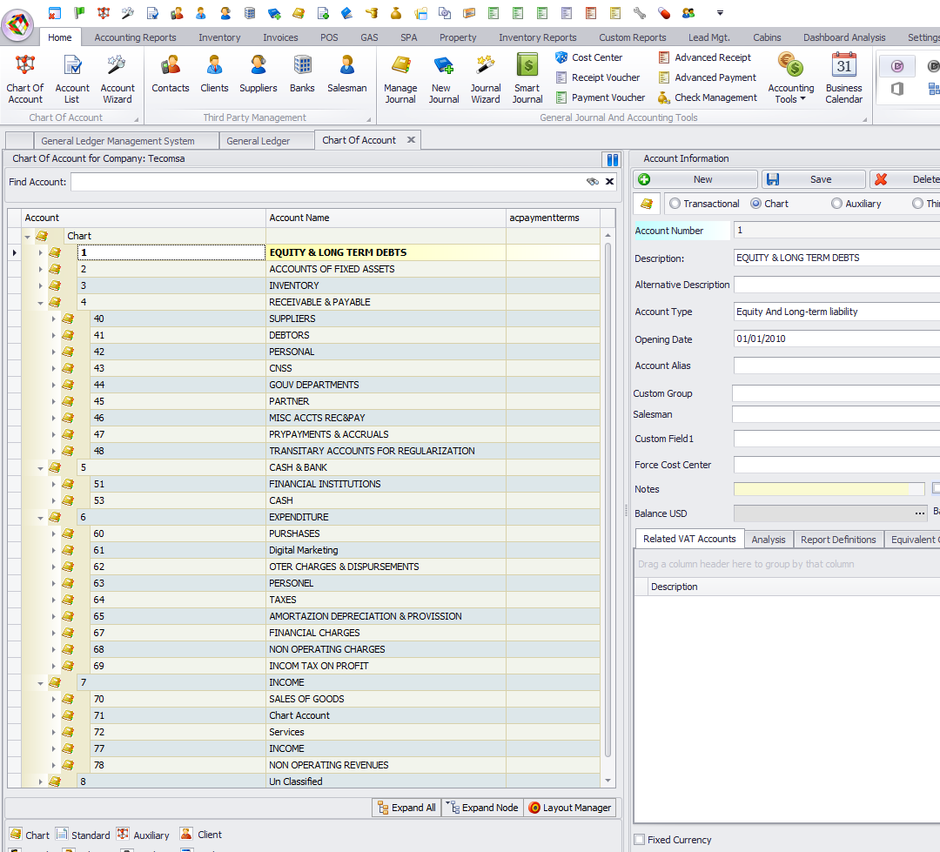Select the Transactional radio button
The image size is (940, 852).
click(x=675, y=204)
